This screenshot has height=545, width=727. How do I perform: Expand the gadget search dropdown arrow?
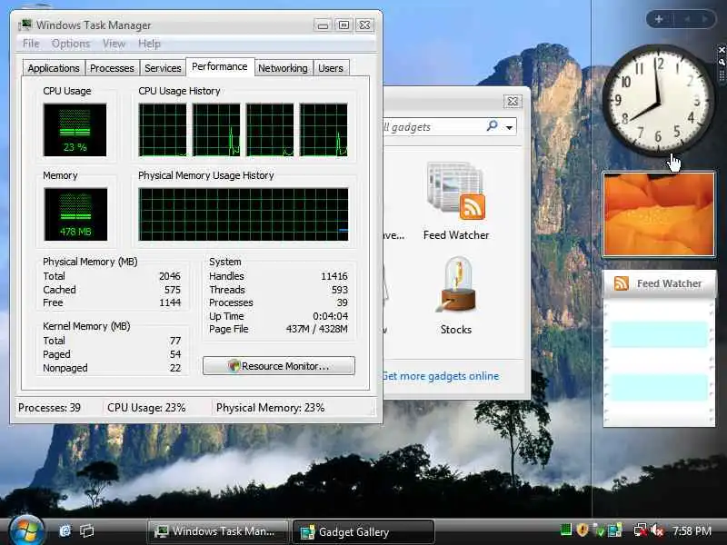(509, 127)
